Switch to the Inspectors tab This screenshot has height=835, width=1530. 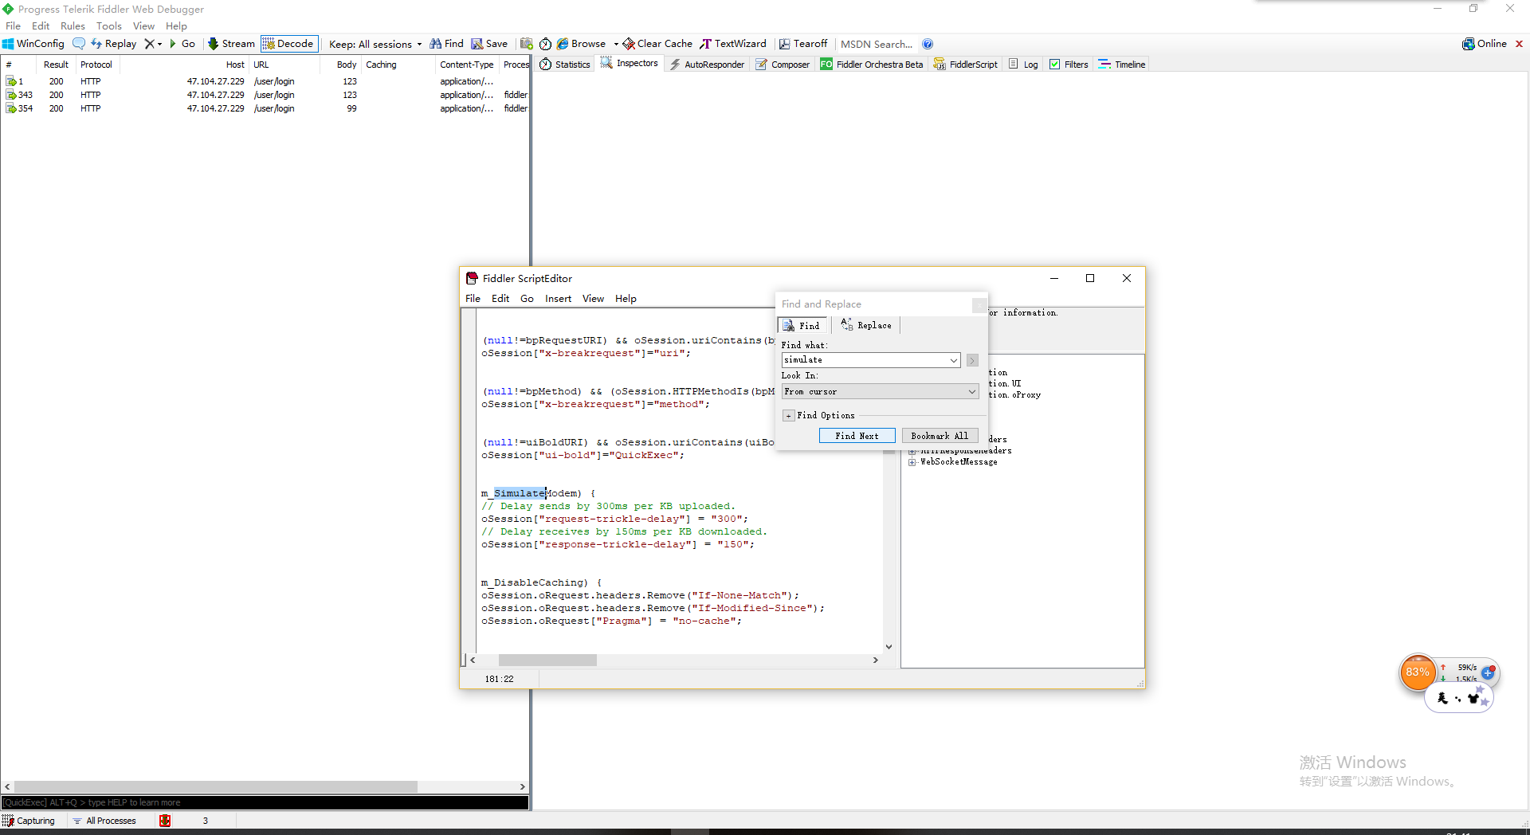pyautogui.click(x=630, y=64)
